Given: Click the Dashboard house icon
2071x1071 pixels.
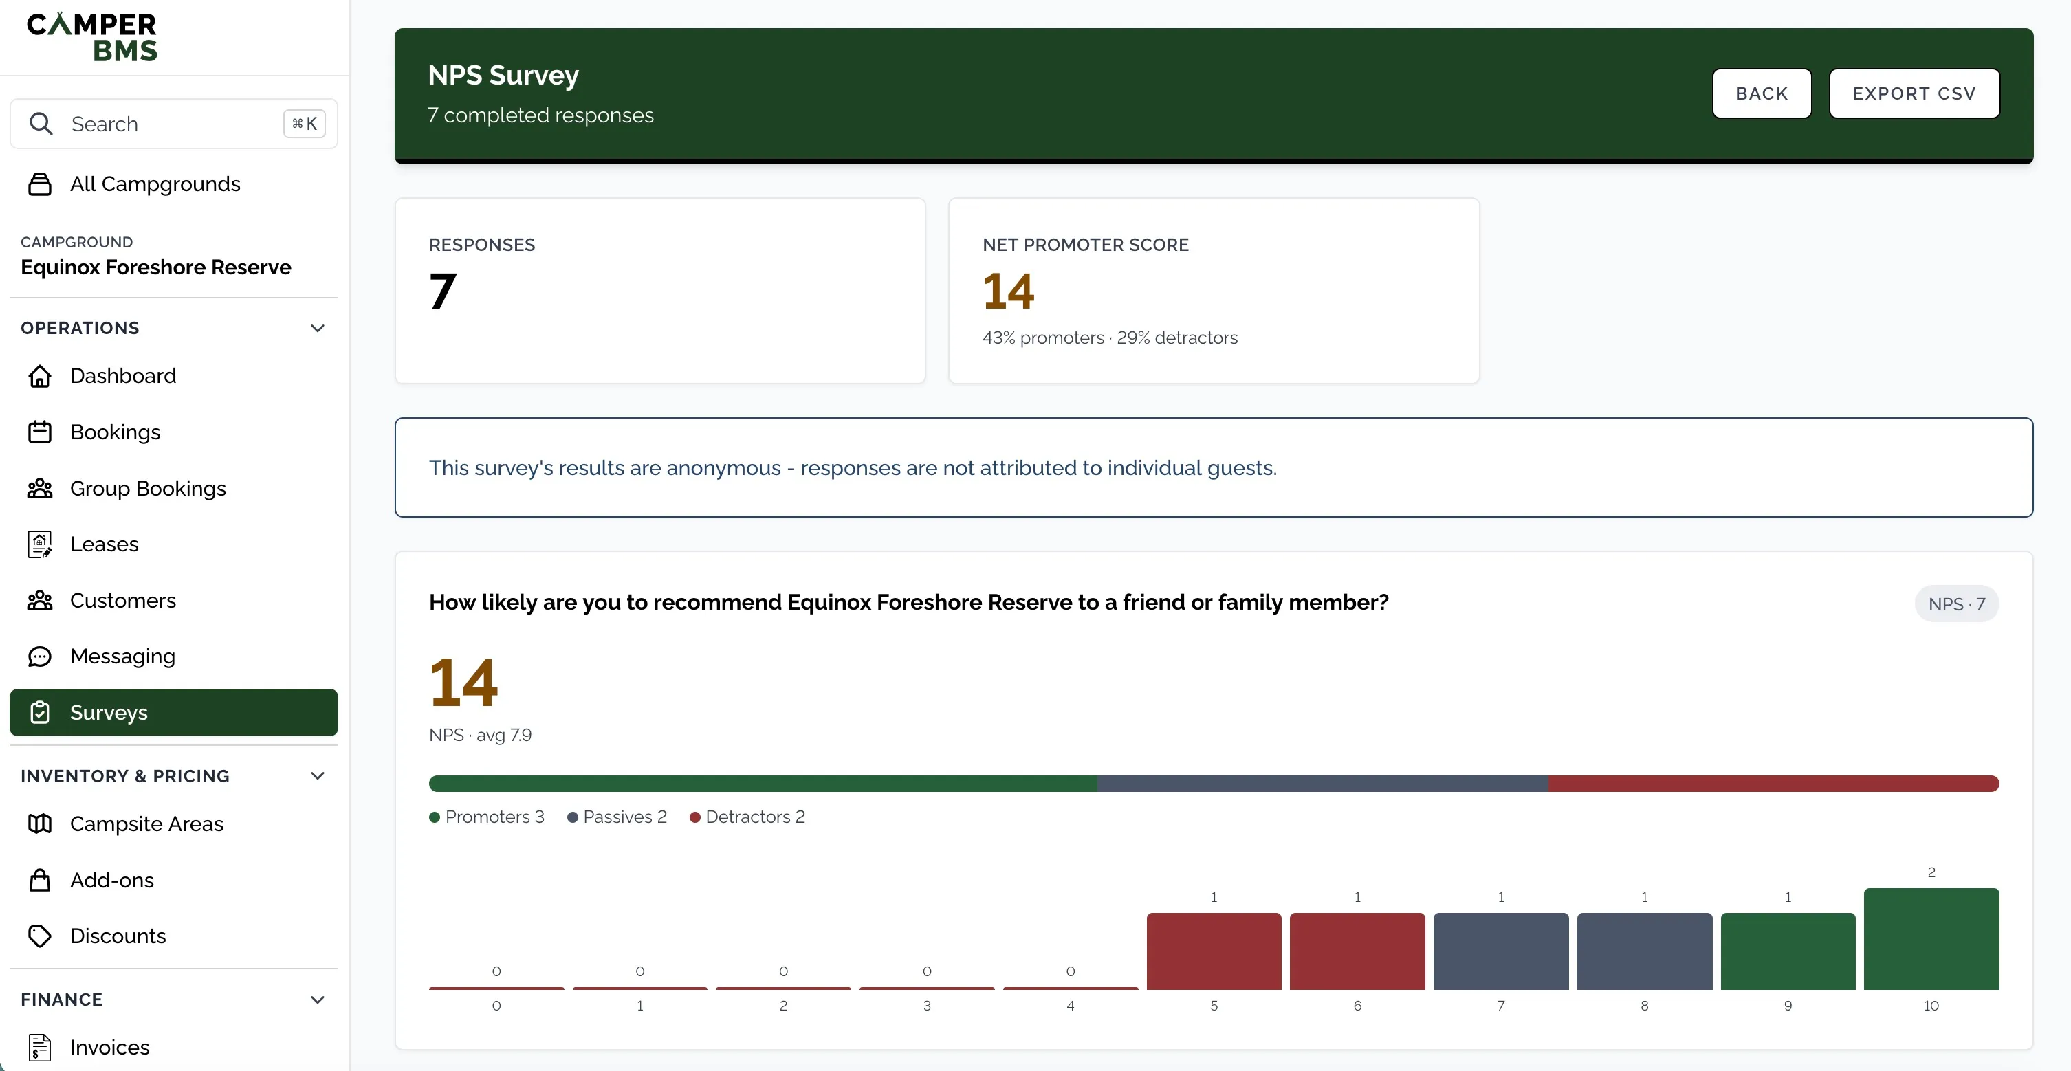Looking at the screenshot, I should pos(39,375).
